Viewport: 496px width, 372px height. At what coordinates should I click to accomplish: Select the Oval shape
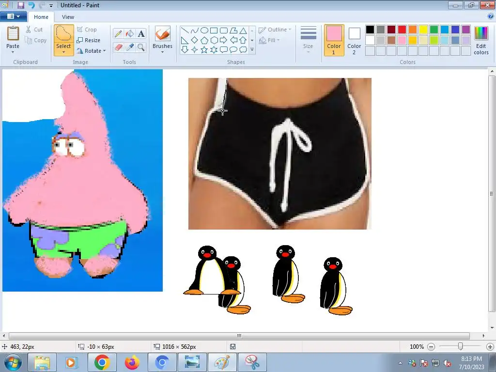point(204,31)
